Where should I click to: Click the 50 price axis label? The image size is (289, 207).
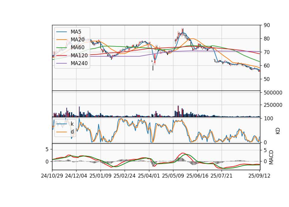[267, 79]
